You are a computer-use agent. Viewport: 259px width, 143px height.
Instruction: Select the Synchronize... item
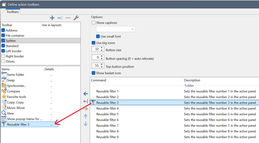click(16, 86)
